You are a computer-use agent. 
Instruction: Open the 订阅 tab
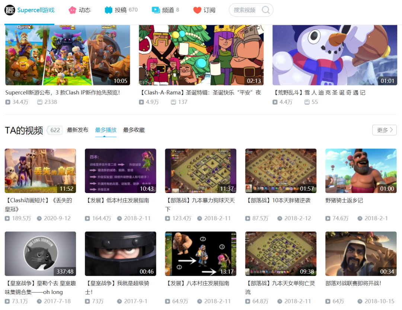[x=204, y=10]
